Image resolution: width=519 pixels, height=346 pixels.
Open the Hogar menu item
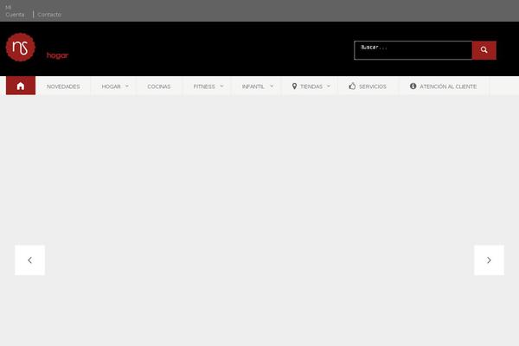pyautogui.click(x=112, y=86)
